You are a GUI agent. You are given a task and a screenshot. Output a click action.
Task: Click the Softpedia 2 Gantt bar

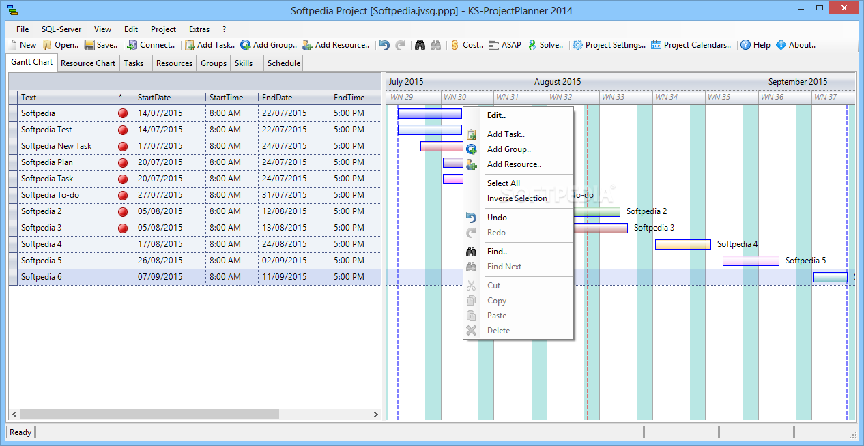[x=596, y=211]
